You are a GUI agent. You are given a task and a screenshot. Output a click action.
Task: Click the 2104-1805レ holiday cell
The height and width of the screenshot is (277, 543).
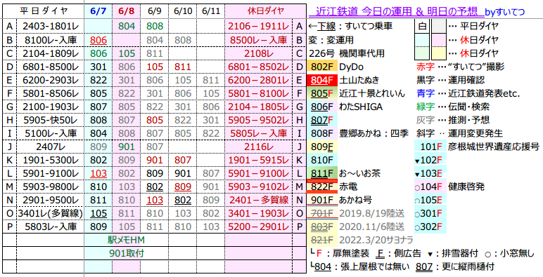259,107
